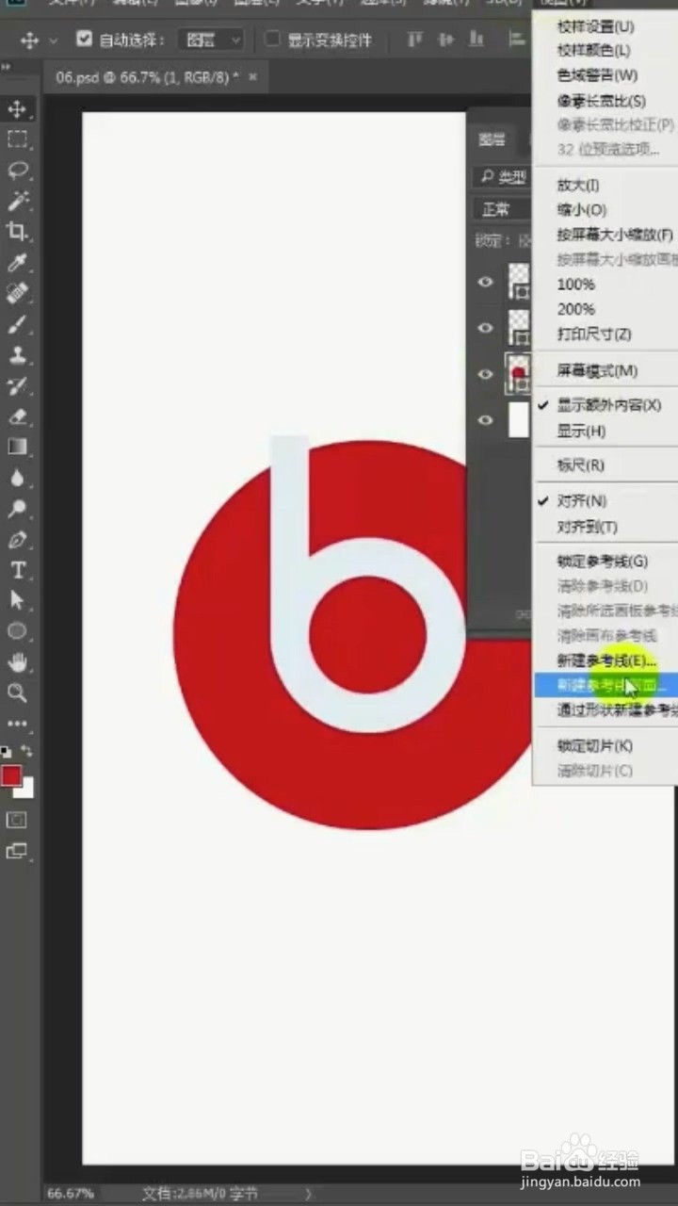The width and height of the screenshot is (678, 1206).
Task: Open the 类型 layer filter dropdown
Action: pyautogui.click(x=502, y=177)
